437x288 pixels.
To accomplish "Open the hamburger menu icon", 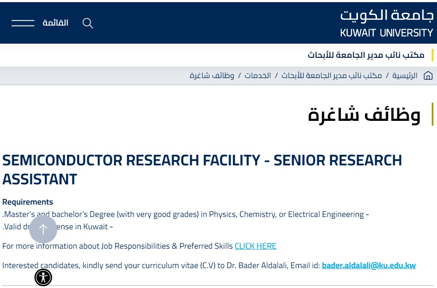I will point(23,23).
